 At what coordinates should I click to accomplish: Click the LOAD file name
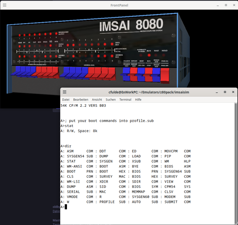(136, 156)
